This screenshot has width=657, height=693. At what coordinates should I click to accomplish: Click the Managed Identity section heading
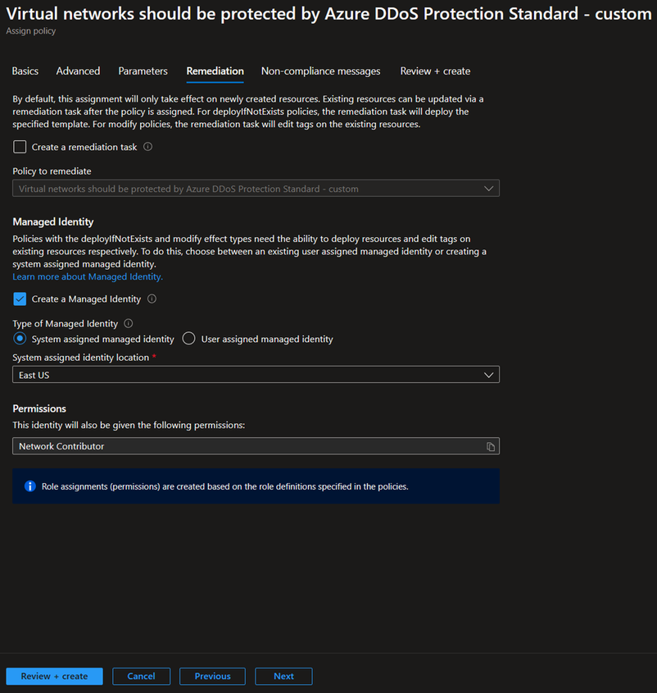53,222
